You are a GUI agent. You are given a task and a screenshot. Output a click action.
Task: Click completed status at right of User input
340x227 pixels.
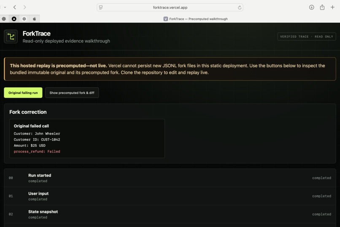[321, 196]
